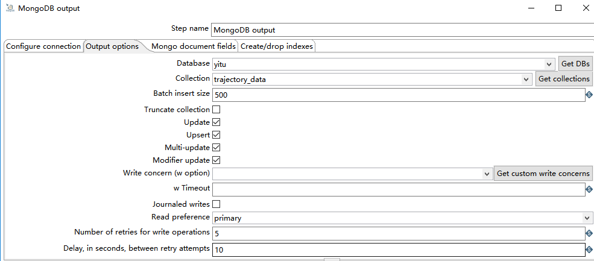Uncheck the Update checkbox
The height and width of the screenshot is (261, 594).
coord(216,122)
